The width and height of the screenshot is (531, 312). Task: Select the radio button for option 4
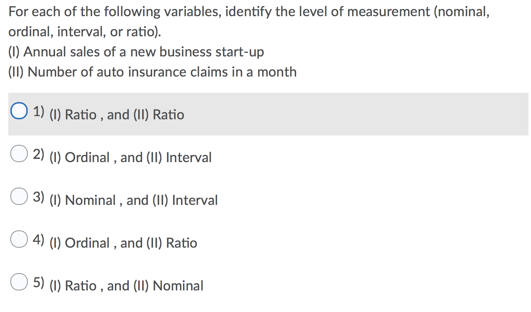[x=19, y=239]
